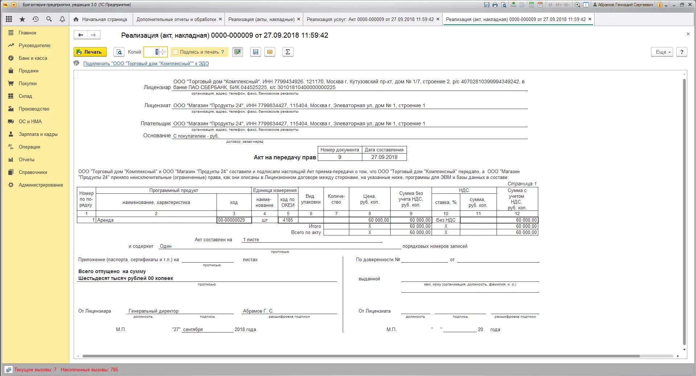Image resolution: width=696 pixels, height=376 pixels.
Task: Close the Реализация услуг: Акт tab
Action: pyautogui.click(x=438, y=19)
